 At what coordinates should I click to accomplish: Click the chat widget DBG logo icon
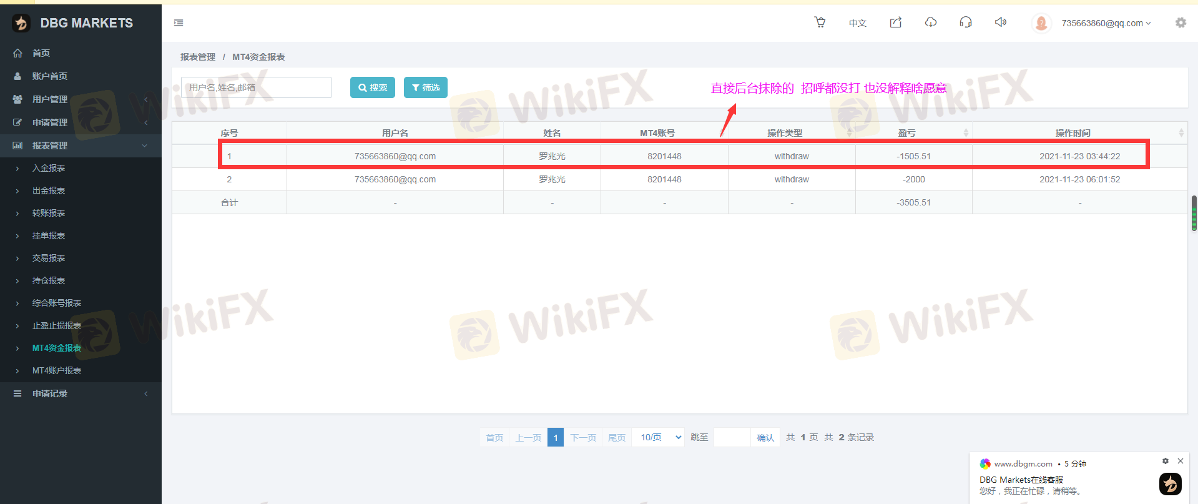click(1171, 484)
